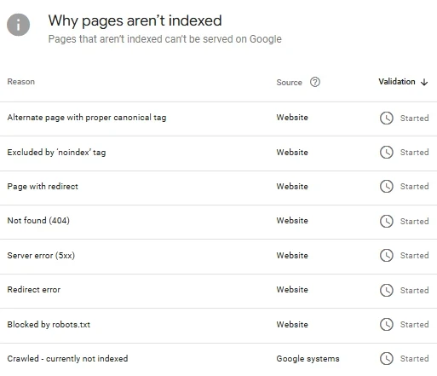Open the 'Blocked by robots.txt' reason
Image resolution: width=437 pixels, height=376 pixels.
pyautogui.click(x=49, y=325)
